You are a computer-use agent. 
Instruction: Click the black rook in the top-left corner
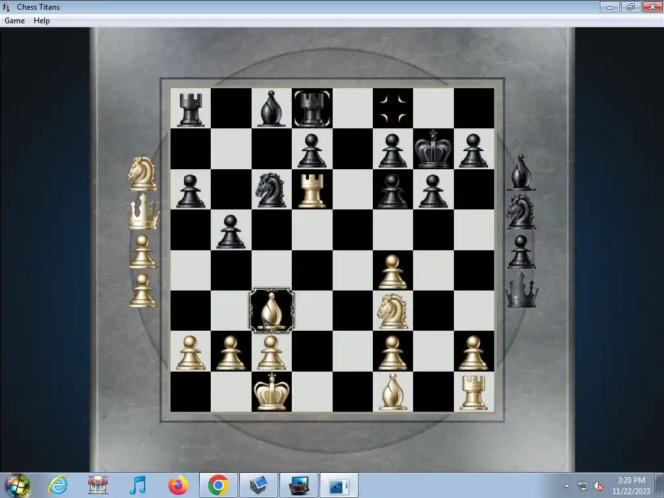coord(191,110)
